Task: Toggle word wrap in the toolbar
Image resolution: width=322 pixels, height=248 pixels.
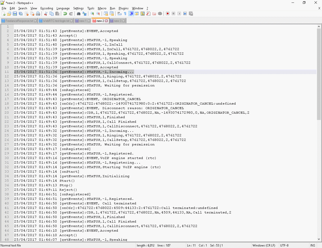Action: coord(119,14)
